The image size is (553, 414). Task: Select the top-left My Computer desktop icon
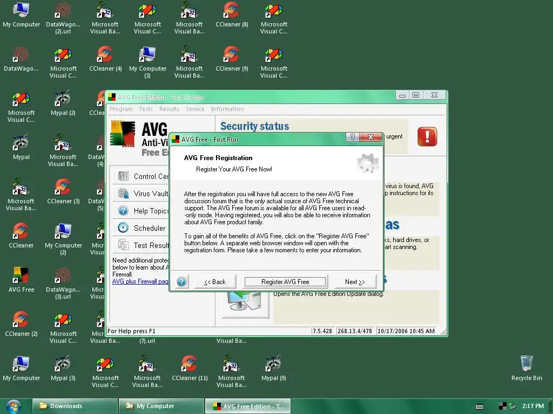[21, 15]
